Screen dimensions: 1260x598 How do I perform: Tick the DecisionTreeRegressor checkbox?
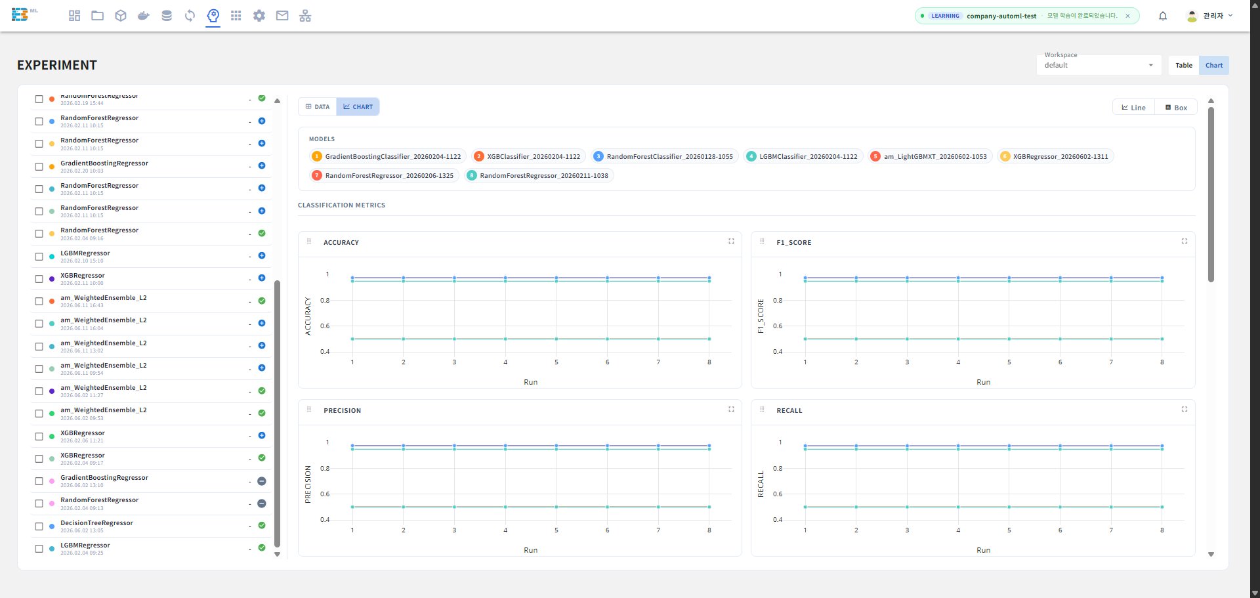tap(39, 526)
